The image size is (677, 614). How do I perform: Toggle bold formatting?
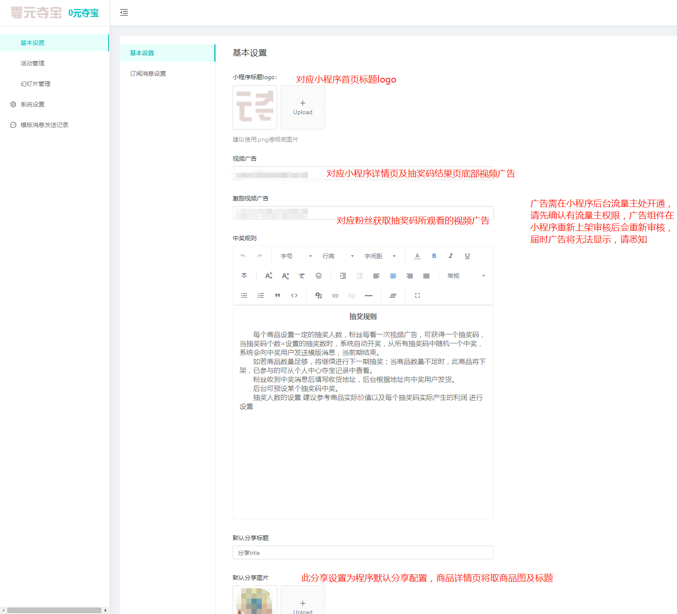(434, 256)
